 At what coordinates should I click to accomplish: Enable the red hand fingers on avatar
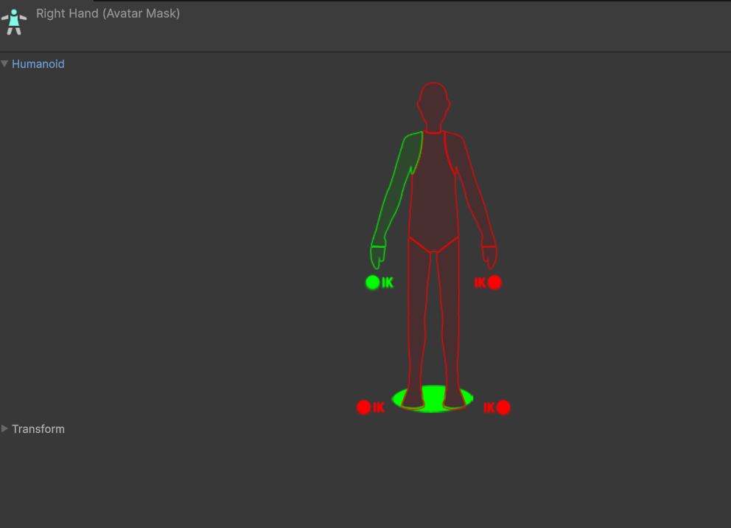point(490,257)
